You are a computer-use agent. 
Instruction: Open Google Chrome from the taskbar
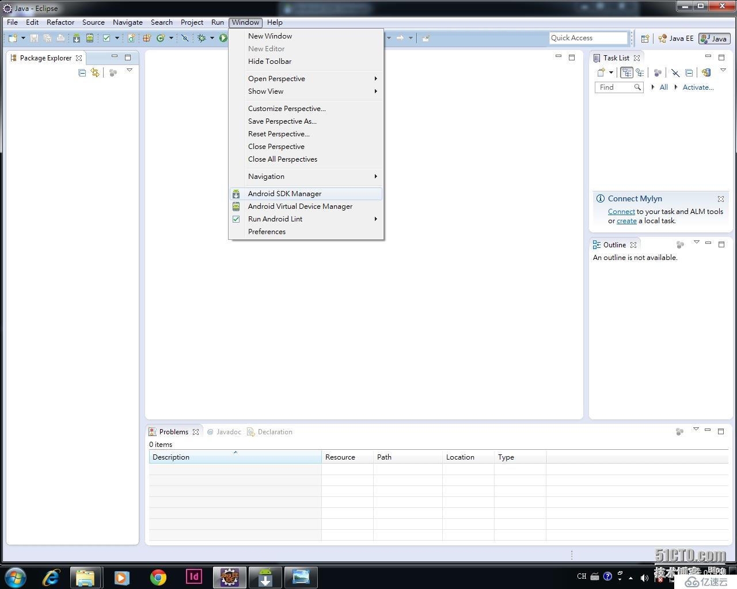(x=158, y=577)
